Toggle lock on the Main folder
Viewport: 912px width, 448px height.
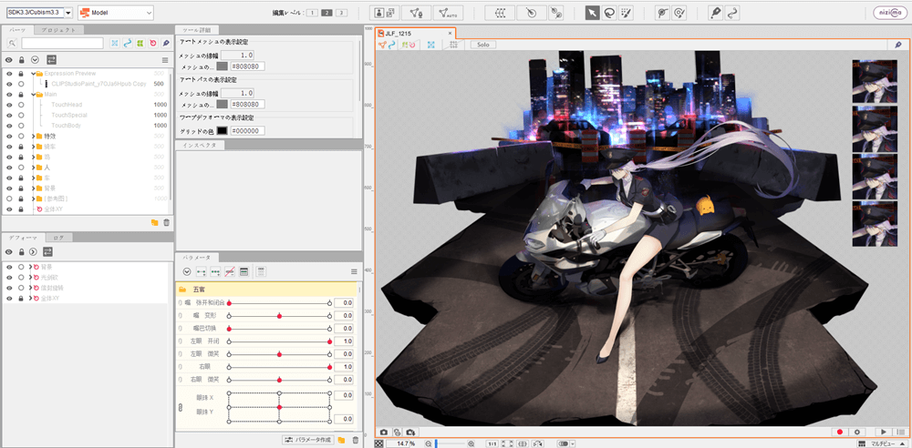point(21,94)
